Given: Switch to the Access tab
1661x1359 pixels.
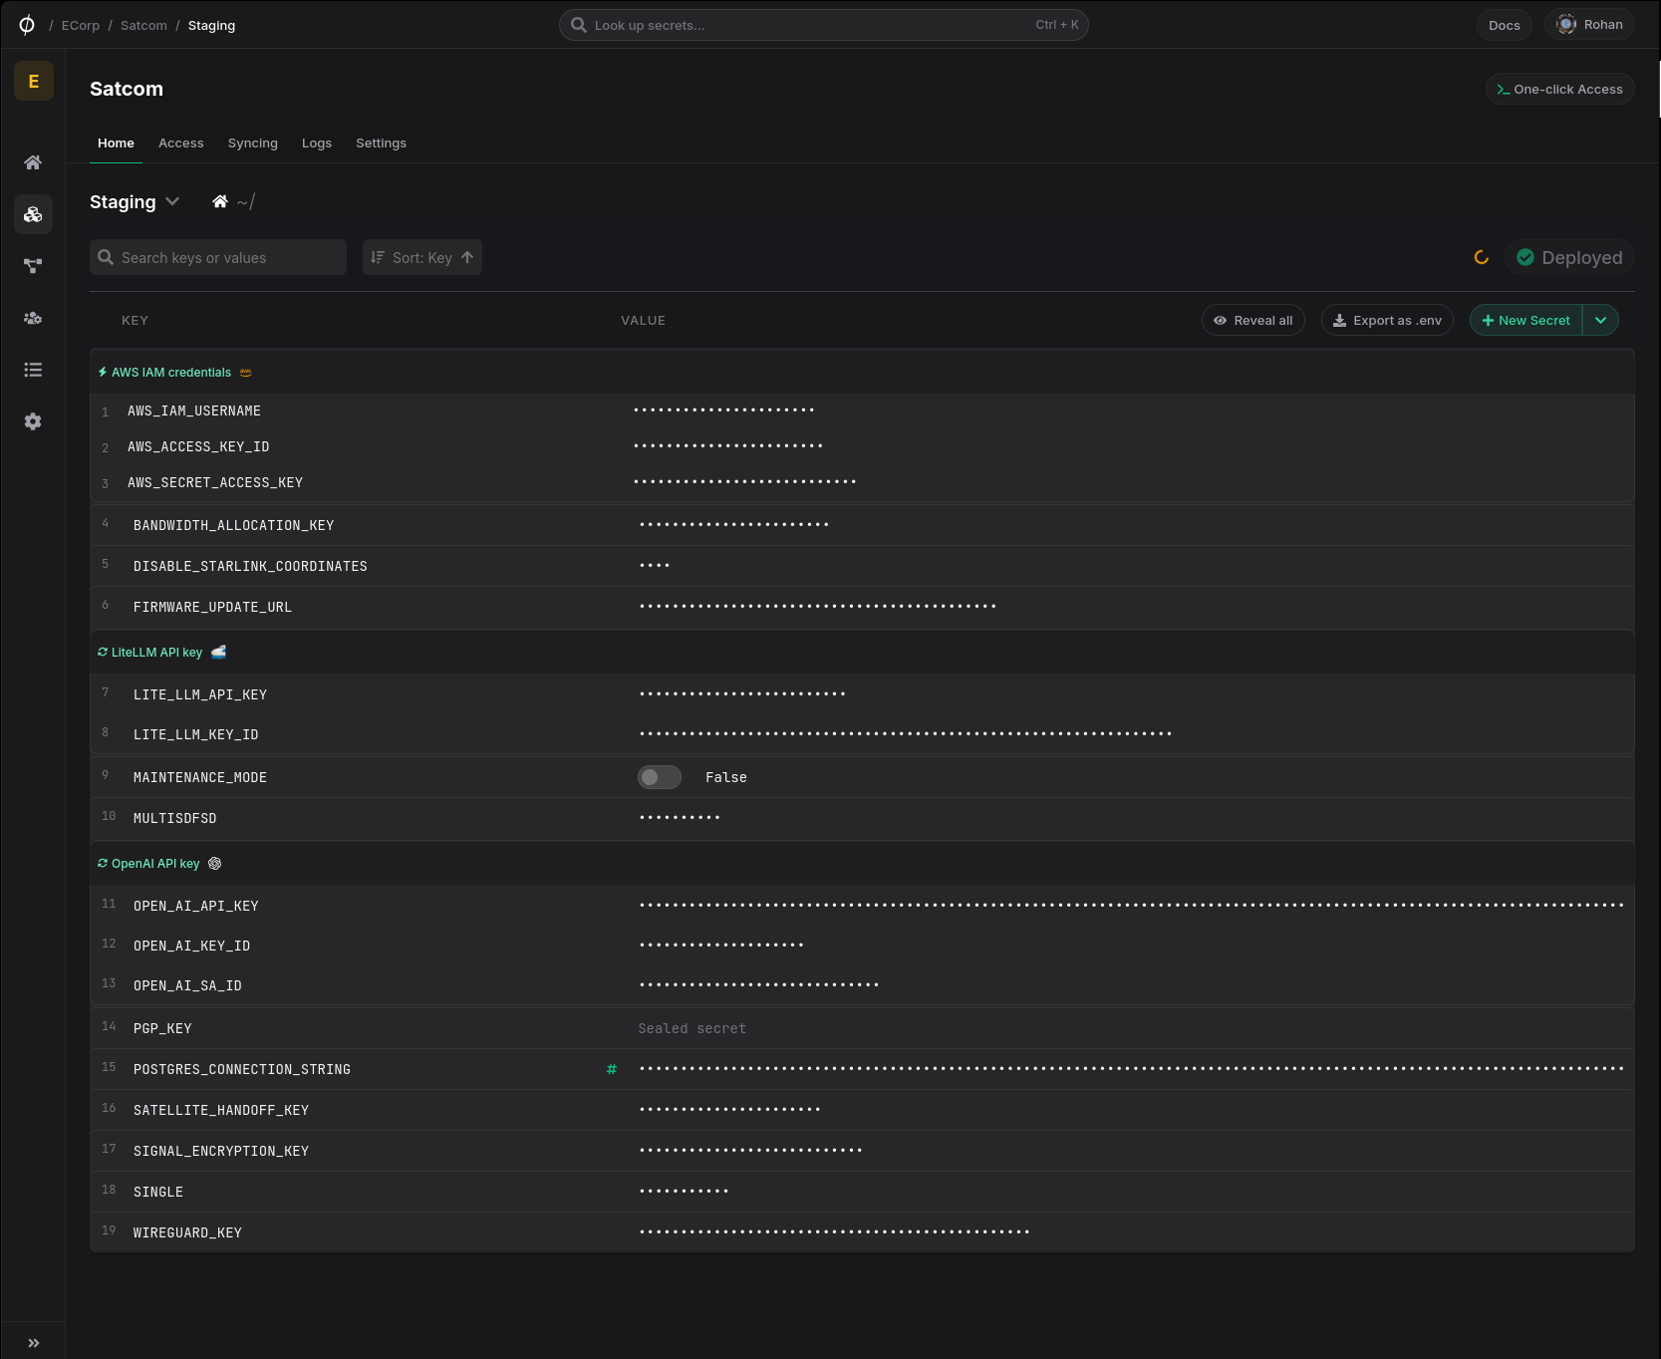Looking at the screenshot, I should [x=181, y=143].
